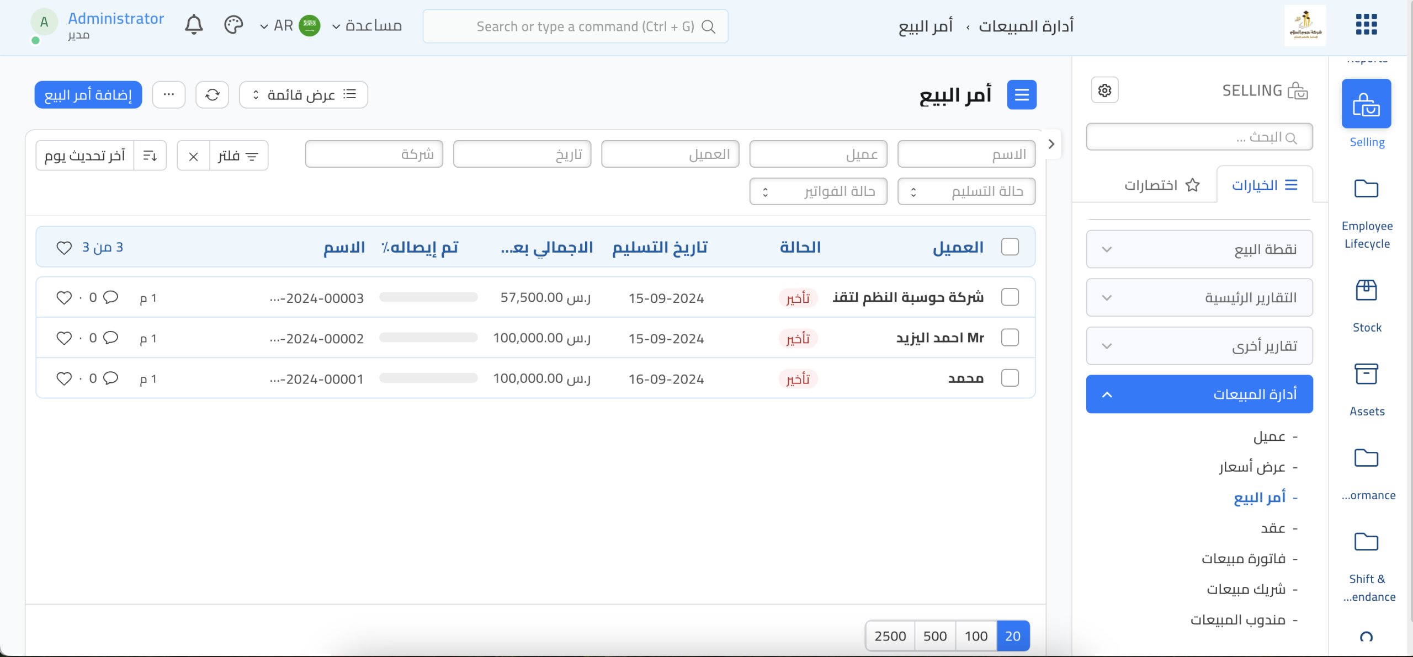The image size is (1413, 657).
Task: Click the notifications bell icon
Action: tap(194, 25)
